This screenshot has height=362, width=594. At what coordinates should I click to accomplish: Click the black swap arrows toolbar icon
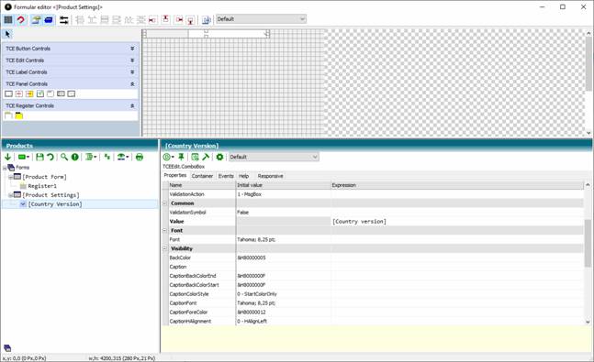(x=64, y=19)
